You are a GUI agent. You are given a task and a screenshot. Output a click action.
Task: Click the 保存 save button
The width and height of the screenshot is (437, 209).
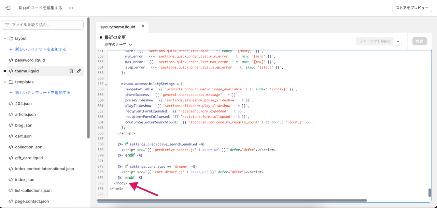click(420, 41)
